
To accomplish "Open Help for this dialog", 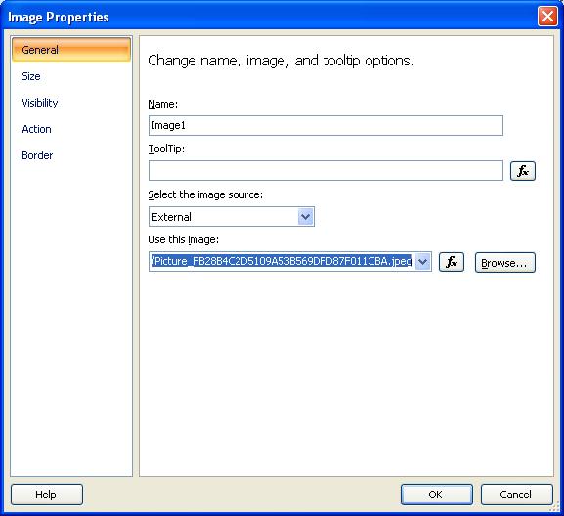I will click(47, 494).
